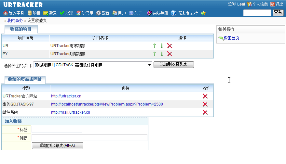Click 关于 menu label
Viewport: 286px width, 164px height.
pos(138,13)
